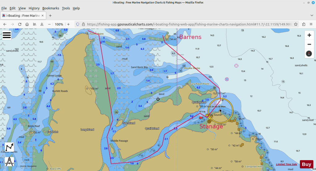Viewport: 316px width, 171px height.
Task: Bookmark this page with the star
Action: (296, 24)
